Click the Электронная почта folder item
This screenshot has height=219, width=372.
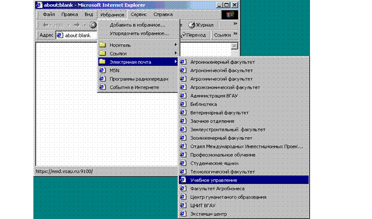tap(138, 62)
